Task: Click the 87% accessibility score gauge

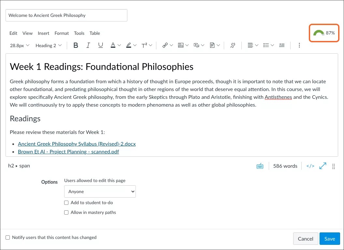Action: coord(324,33)
